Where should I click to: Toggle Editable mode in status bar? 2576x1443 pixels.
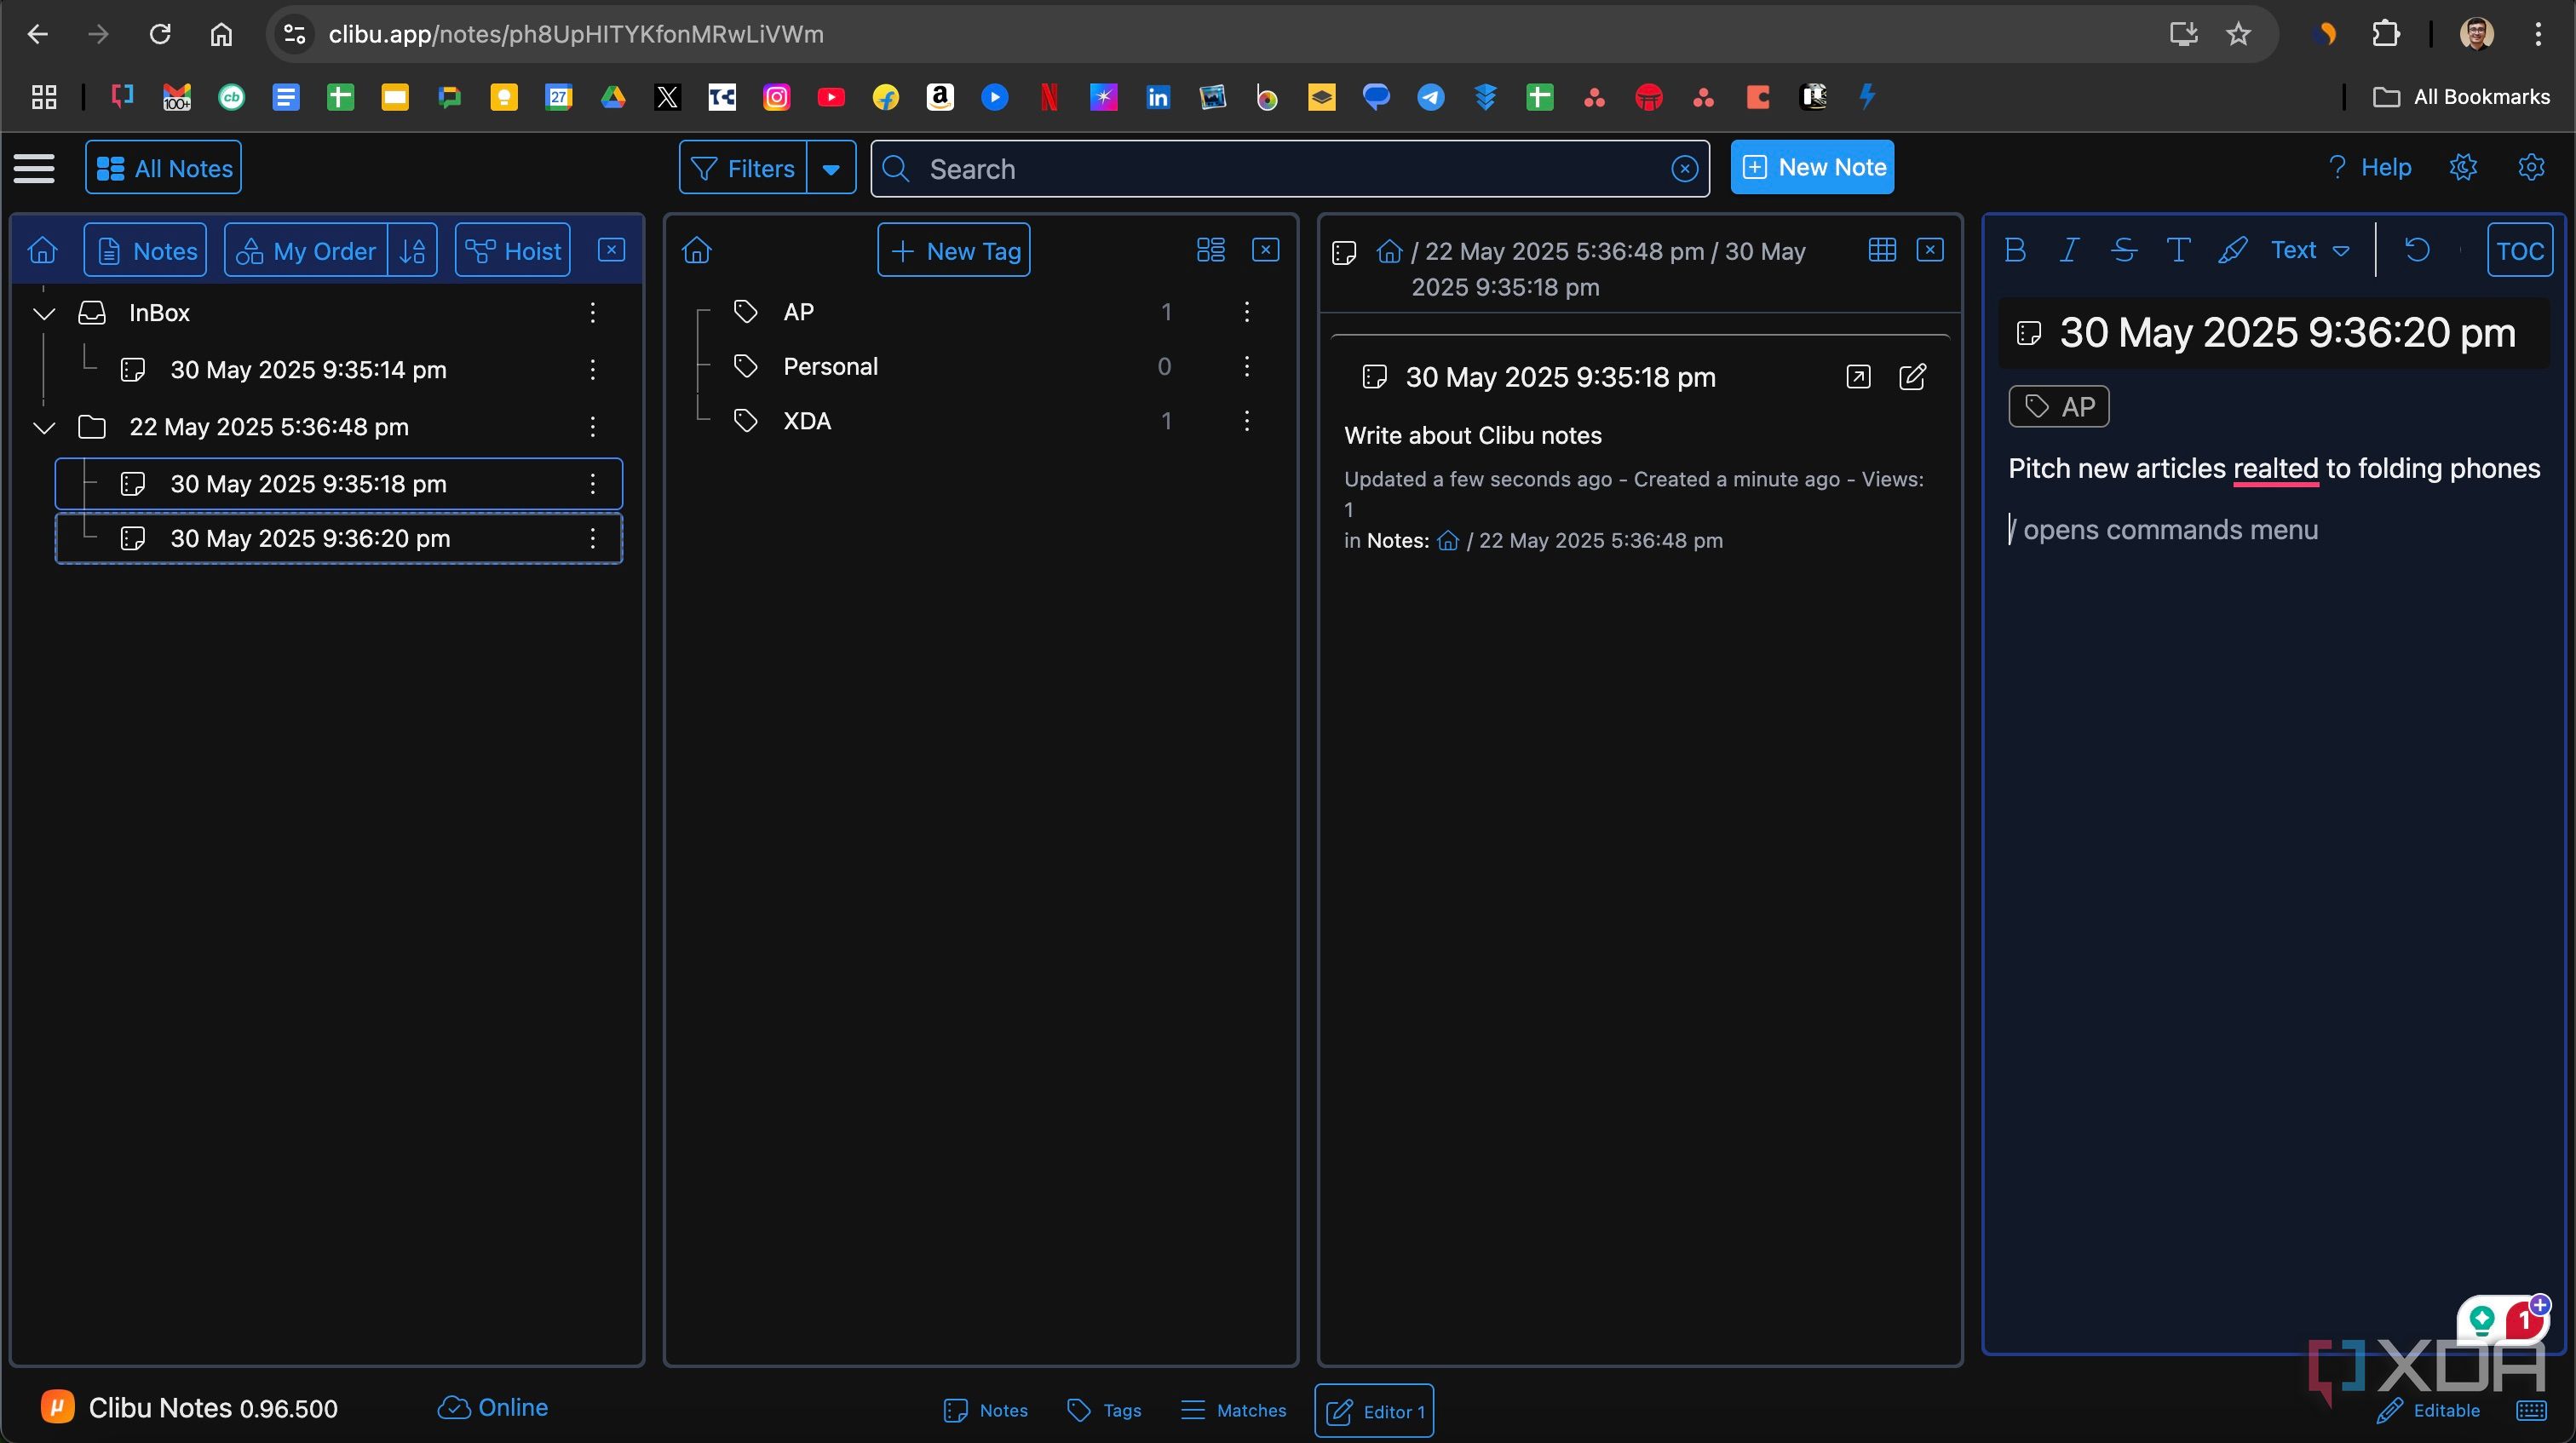pos(2428,1410)
